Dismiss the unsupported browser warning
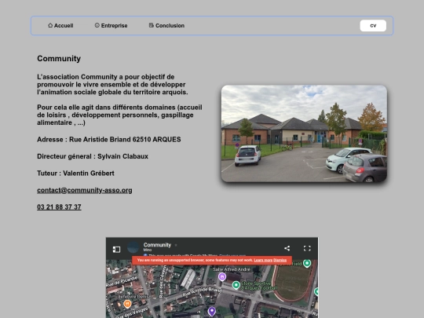This screenshot has height=318, width=424. tap(280, 260)
